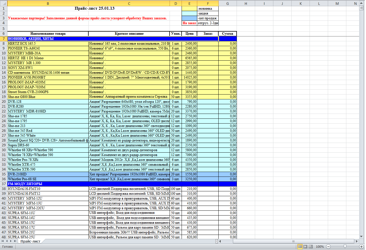
Task: Click the 'Заказ' header cell
Action: [x=208, y=34]
